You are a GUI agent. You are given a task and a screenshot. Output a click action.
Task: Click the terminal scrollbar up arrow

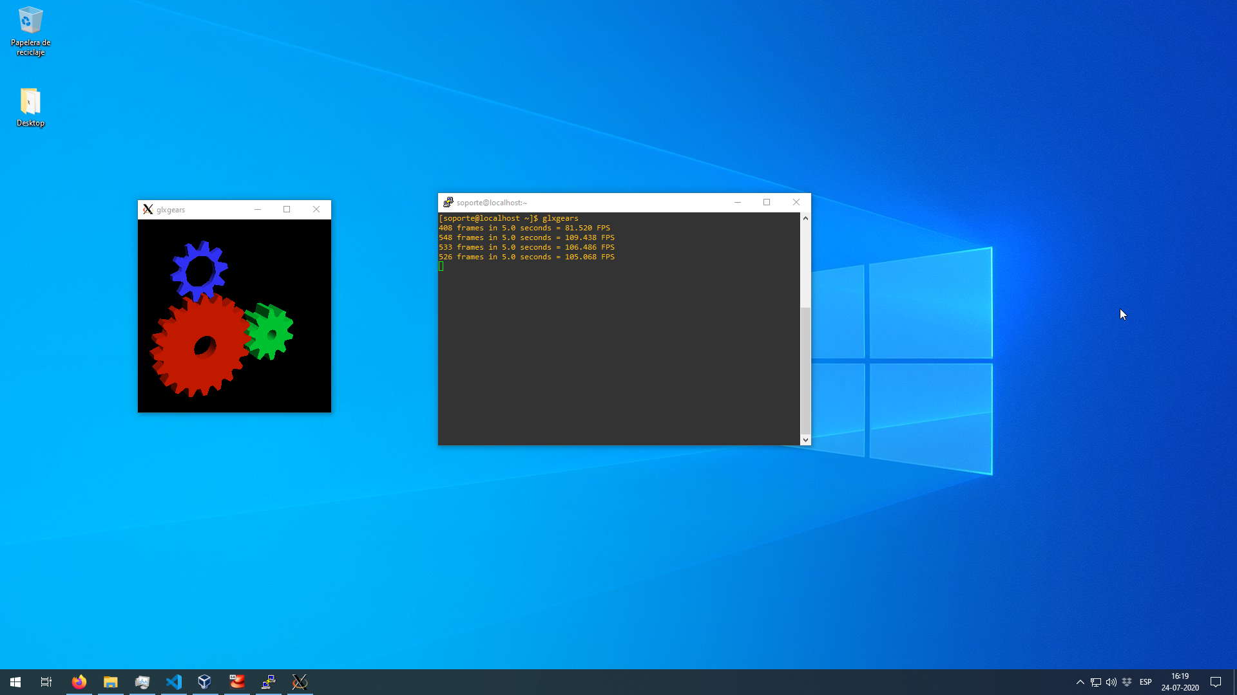click(x=805, y=218)
